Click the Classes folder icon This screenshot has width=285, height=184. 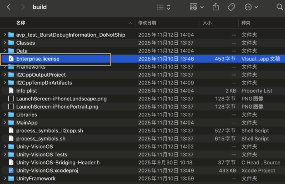[11, 43]
